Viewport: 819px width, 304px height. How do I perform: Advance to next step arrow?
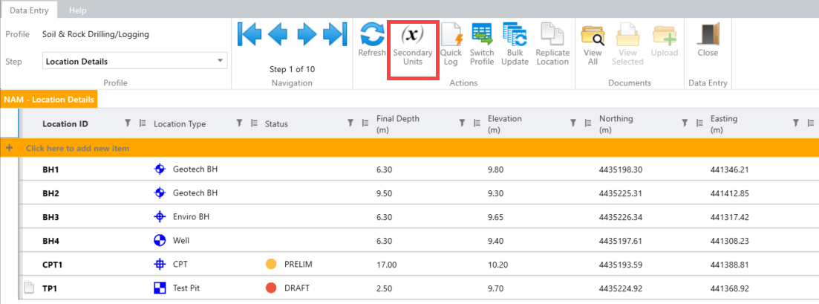pos(307,35)
